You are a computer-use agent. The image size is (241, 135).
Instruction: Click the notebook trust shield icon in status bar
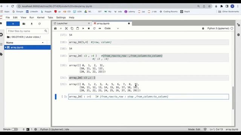click(205, 129)
